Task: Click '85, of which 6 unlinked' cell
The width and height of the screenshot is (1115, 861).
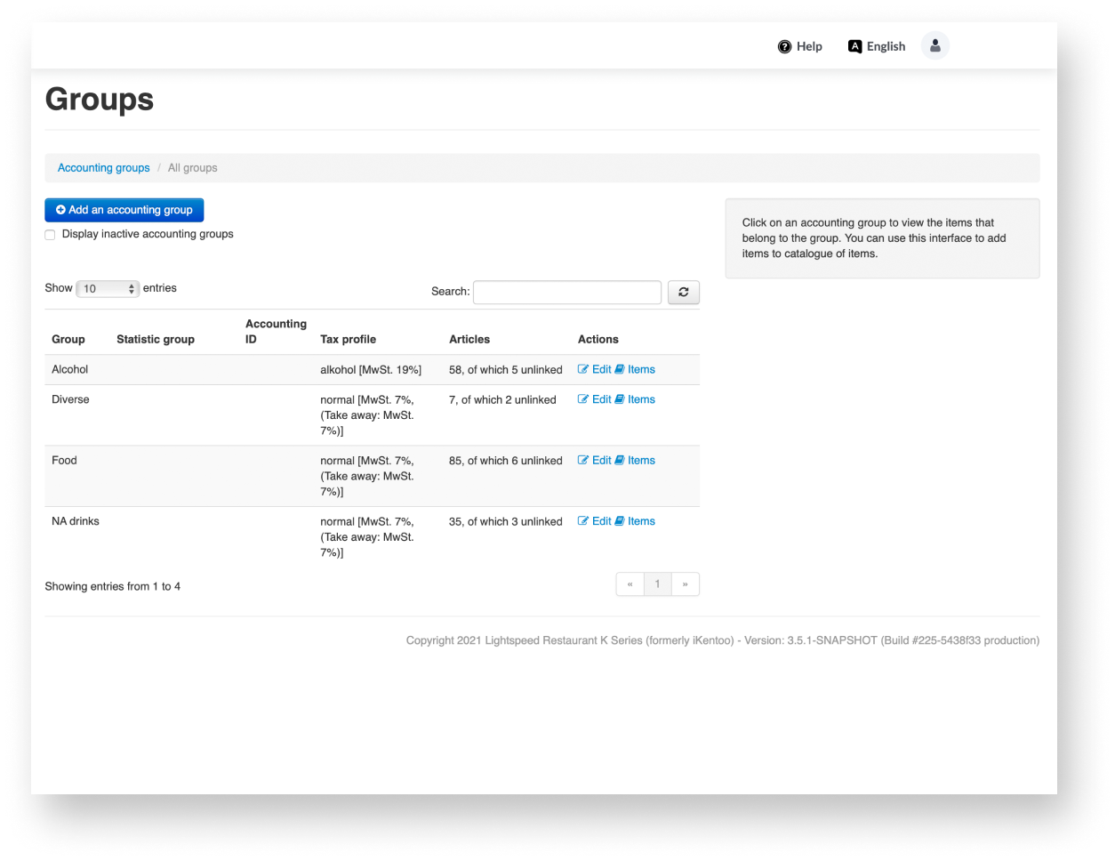Action: tap(506, 460)
